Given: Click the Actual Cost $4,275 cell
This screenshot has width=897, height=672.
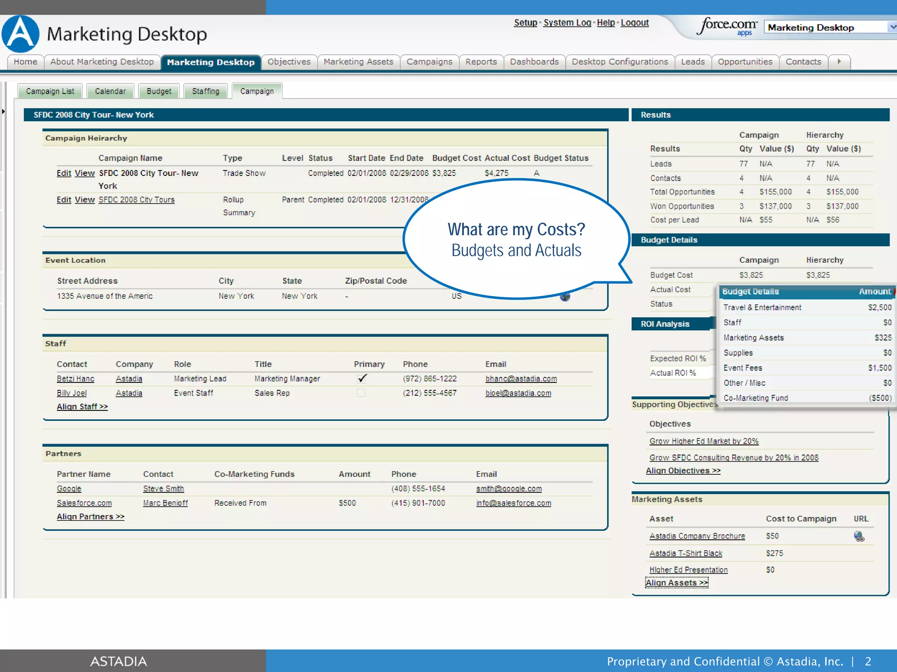Looking at the screenshot, I should click(497, 173).
